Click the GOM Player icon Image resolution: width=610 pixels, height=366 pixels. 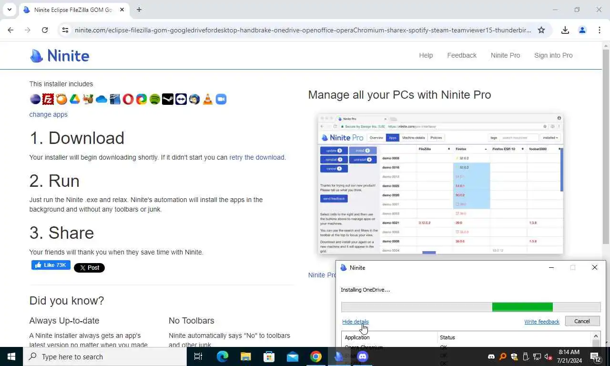click(x=61, y=99)
